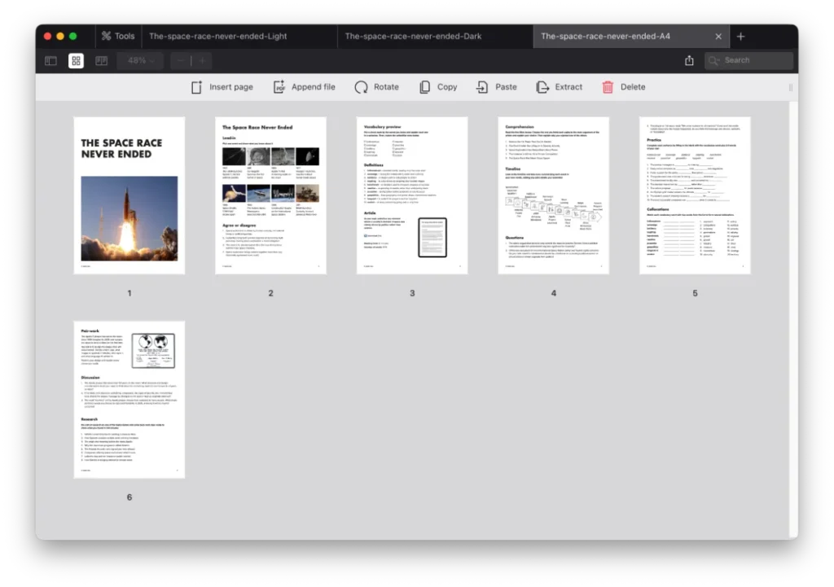Click the red Delete trash icon
Viewport: 834px width, 587px height.
coord(607,86)
